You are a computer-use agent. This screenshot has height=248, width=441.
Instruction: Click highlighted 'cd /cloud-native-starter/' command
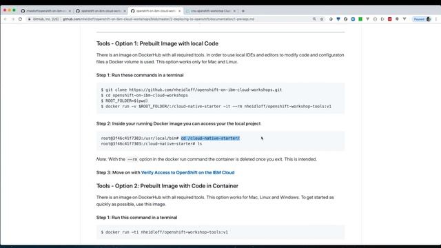[210, 138]
